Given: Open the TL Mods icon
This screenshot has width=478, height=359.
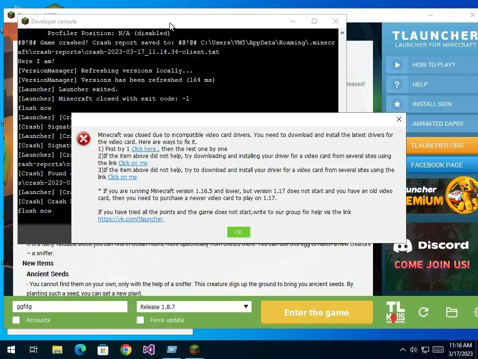Looking at the screenshot, I should [395, 312].
